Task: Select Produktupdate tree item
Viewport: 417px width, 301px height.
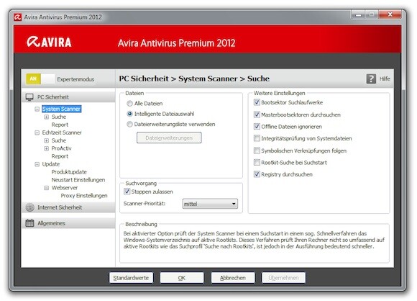Action: point(69,172)
